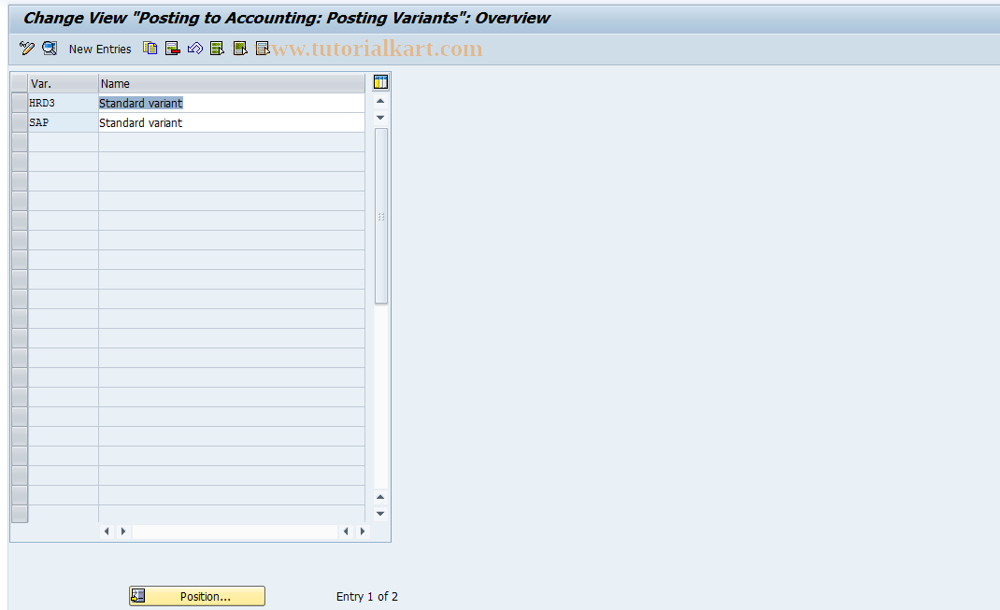This screenshot has height=610, width=1000.
Task: Select the SAP row selector
Action: 19,123
